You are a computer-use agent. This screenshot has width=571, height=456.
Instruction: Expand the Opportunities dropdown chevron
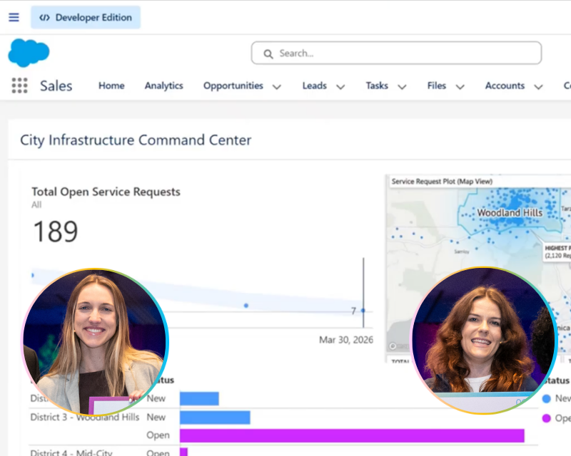coord(277,87)
